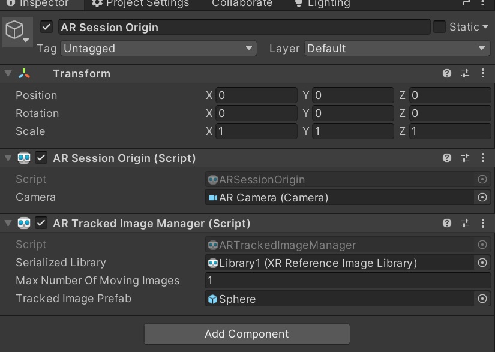Click the presets icon on AR Session Origin script
495x352 pixels.
click(464, 158)
